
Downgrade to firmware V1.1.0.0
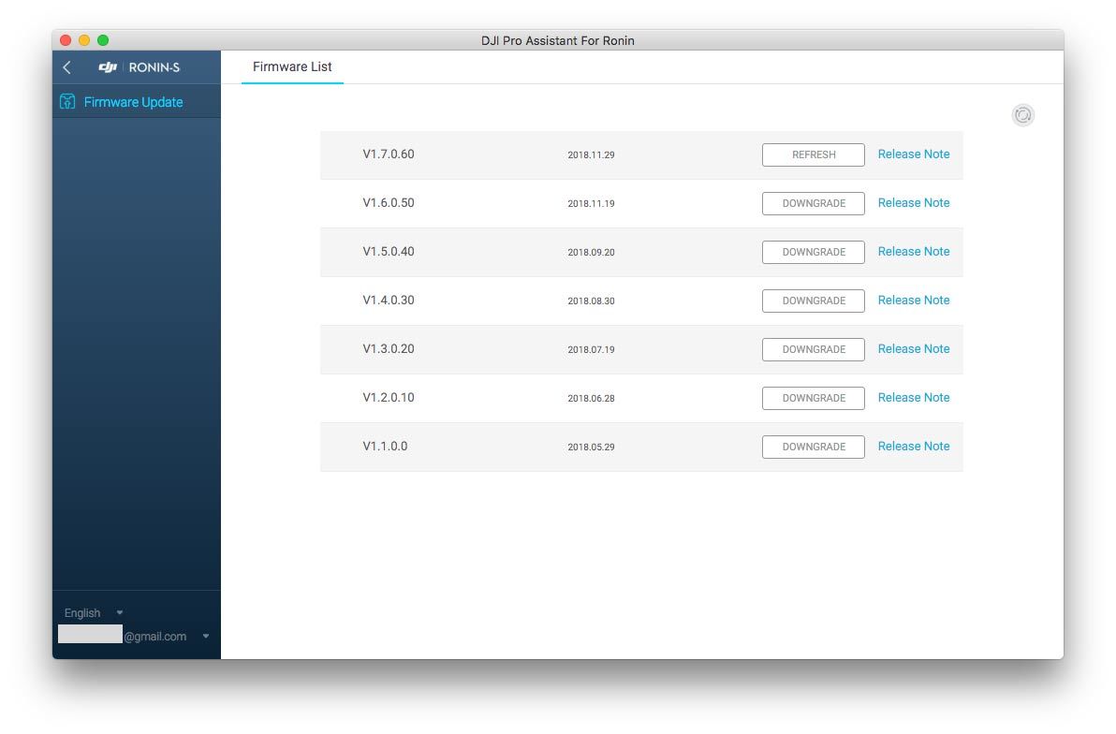[814, 448]
